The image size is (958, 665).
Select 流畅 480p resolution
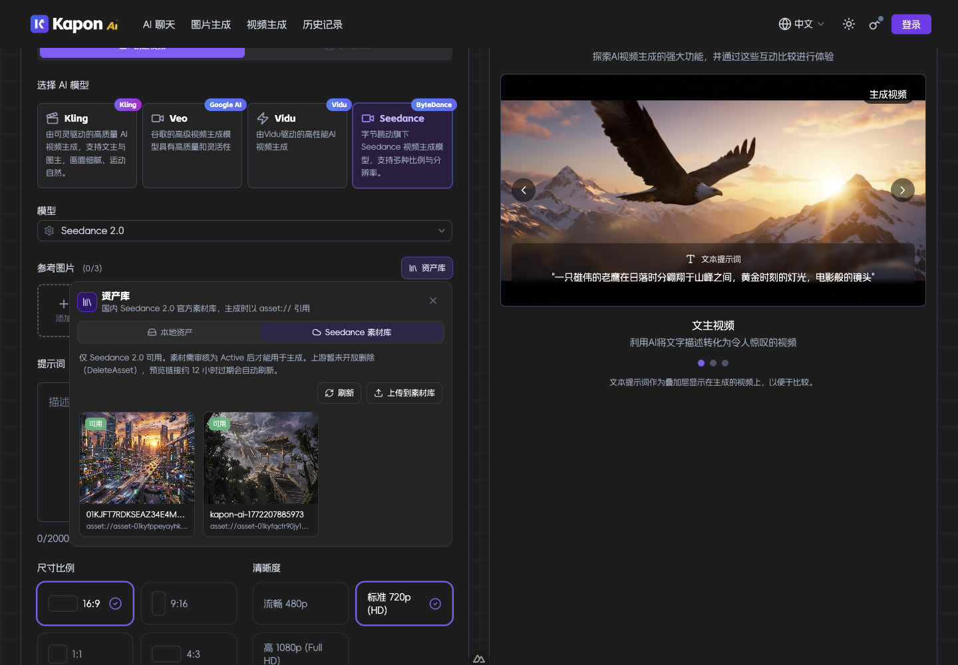click(x=301, y=604)
